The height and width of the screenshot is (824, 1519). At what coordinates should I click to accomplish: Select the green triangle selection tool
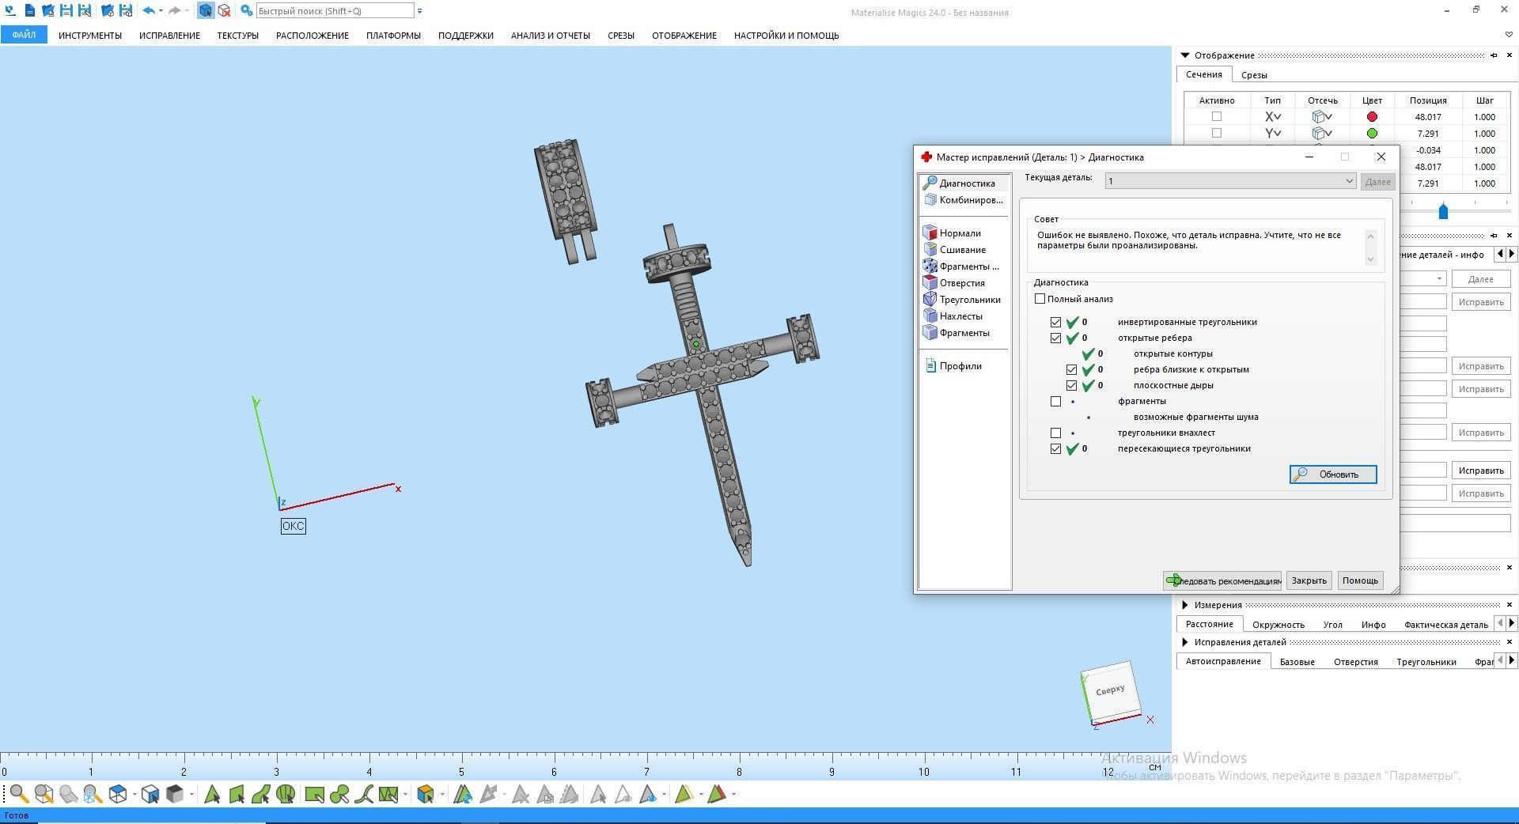click(x=212, y=794)
